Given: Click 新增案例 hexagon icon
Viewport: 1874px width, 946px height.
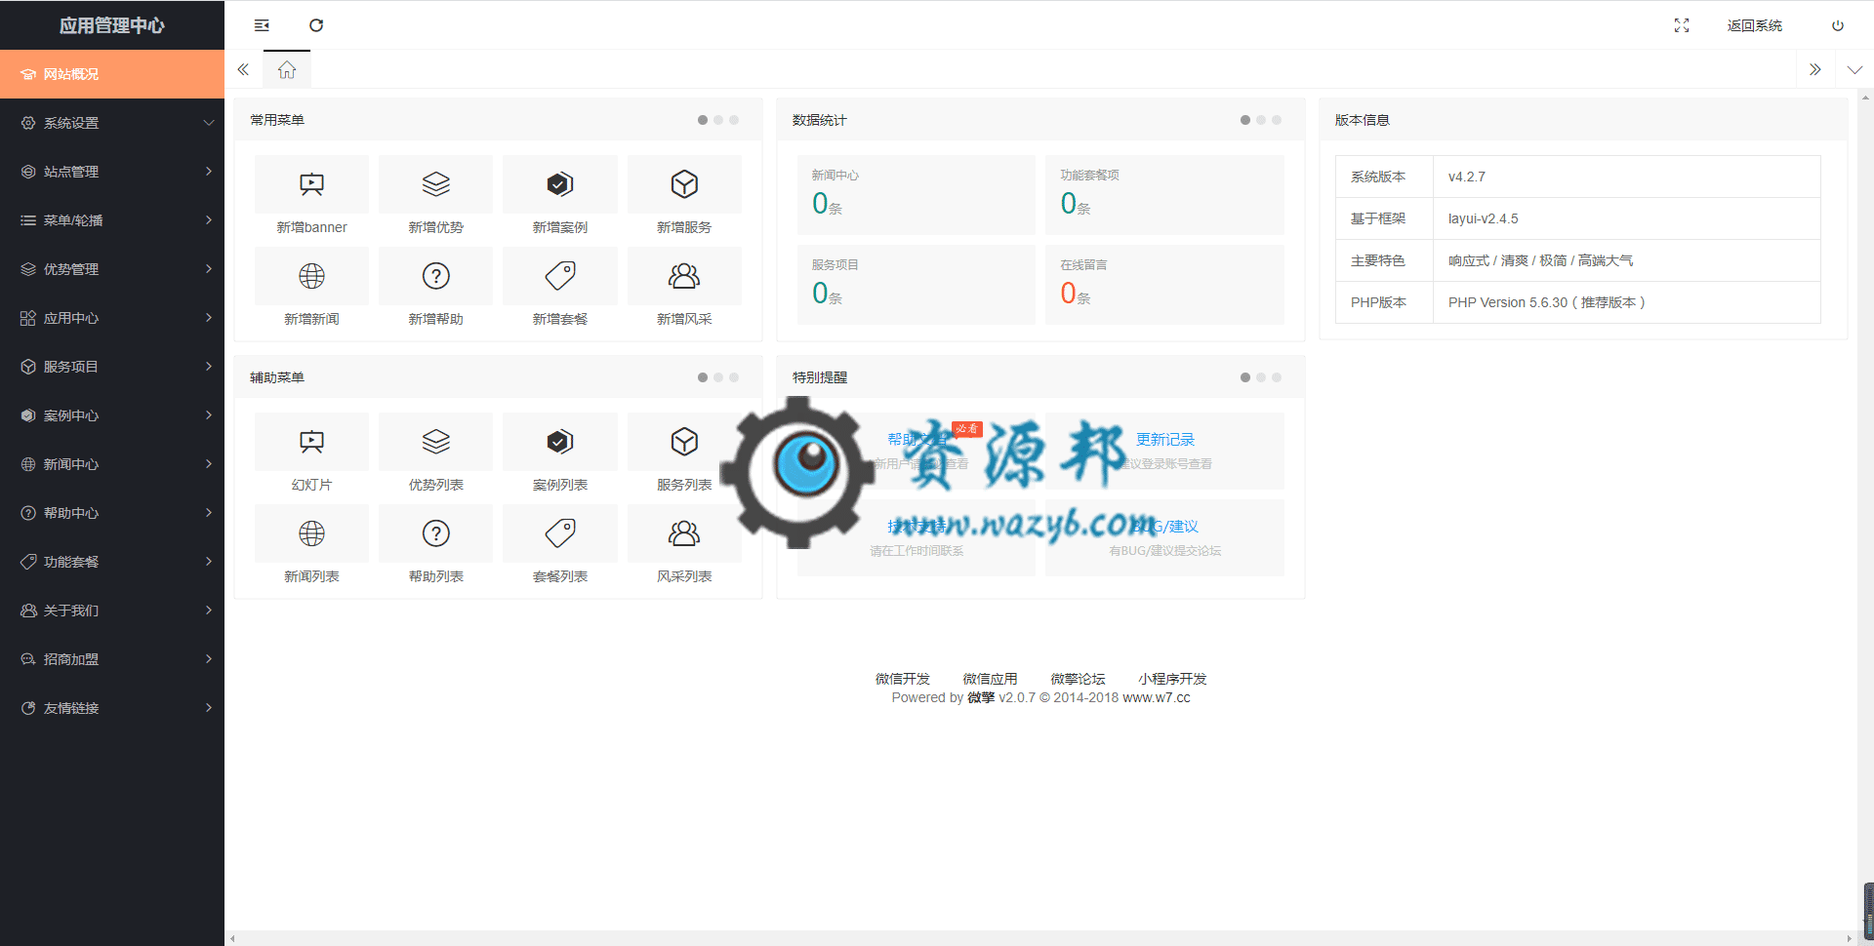Looking at the screenshot, I should (560, 184).
